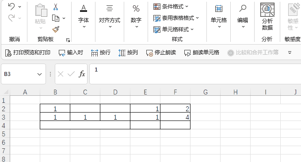
Task: Select row 6 header
Action: 5,142
